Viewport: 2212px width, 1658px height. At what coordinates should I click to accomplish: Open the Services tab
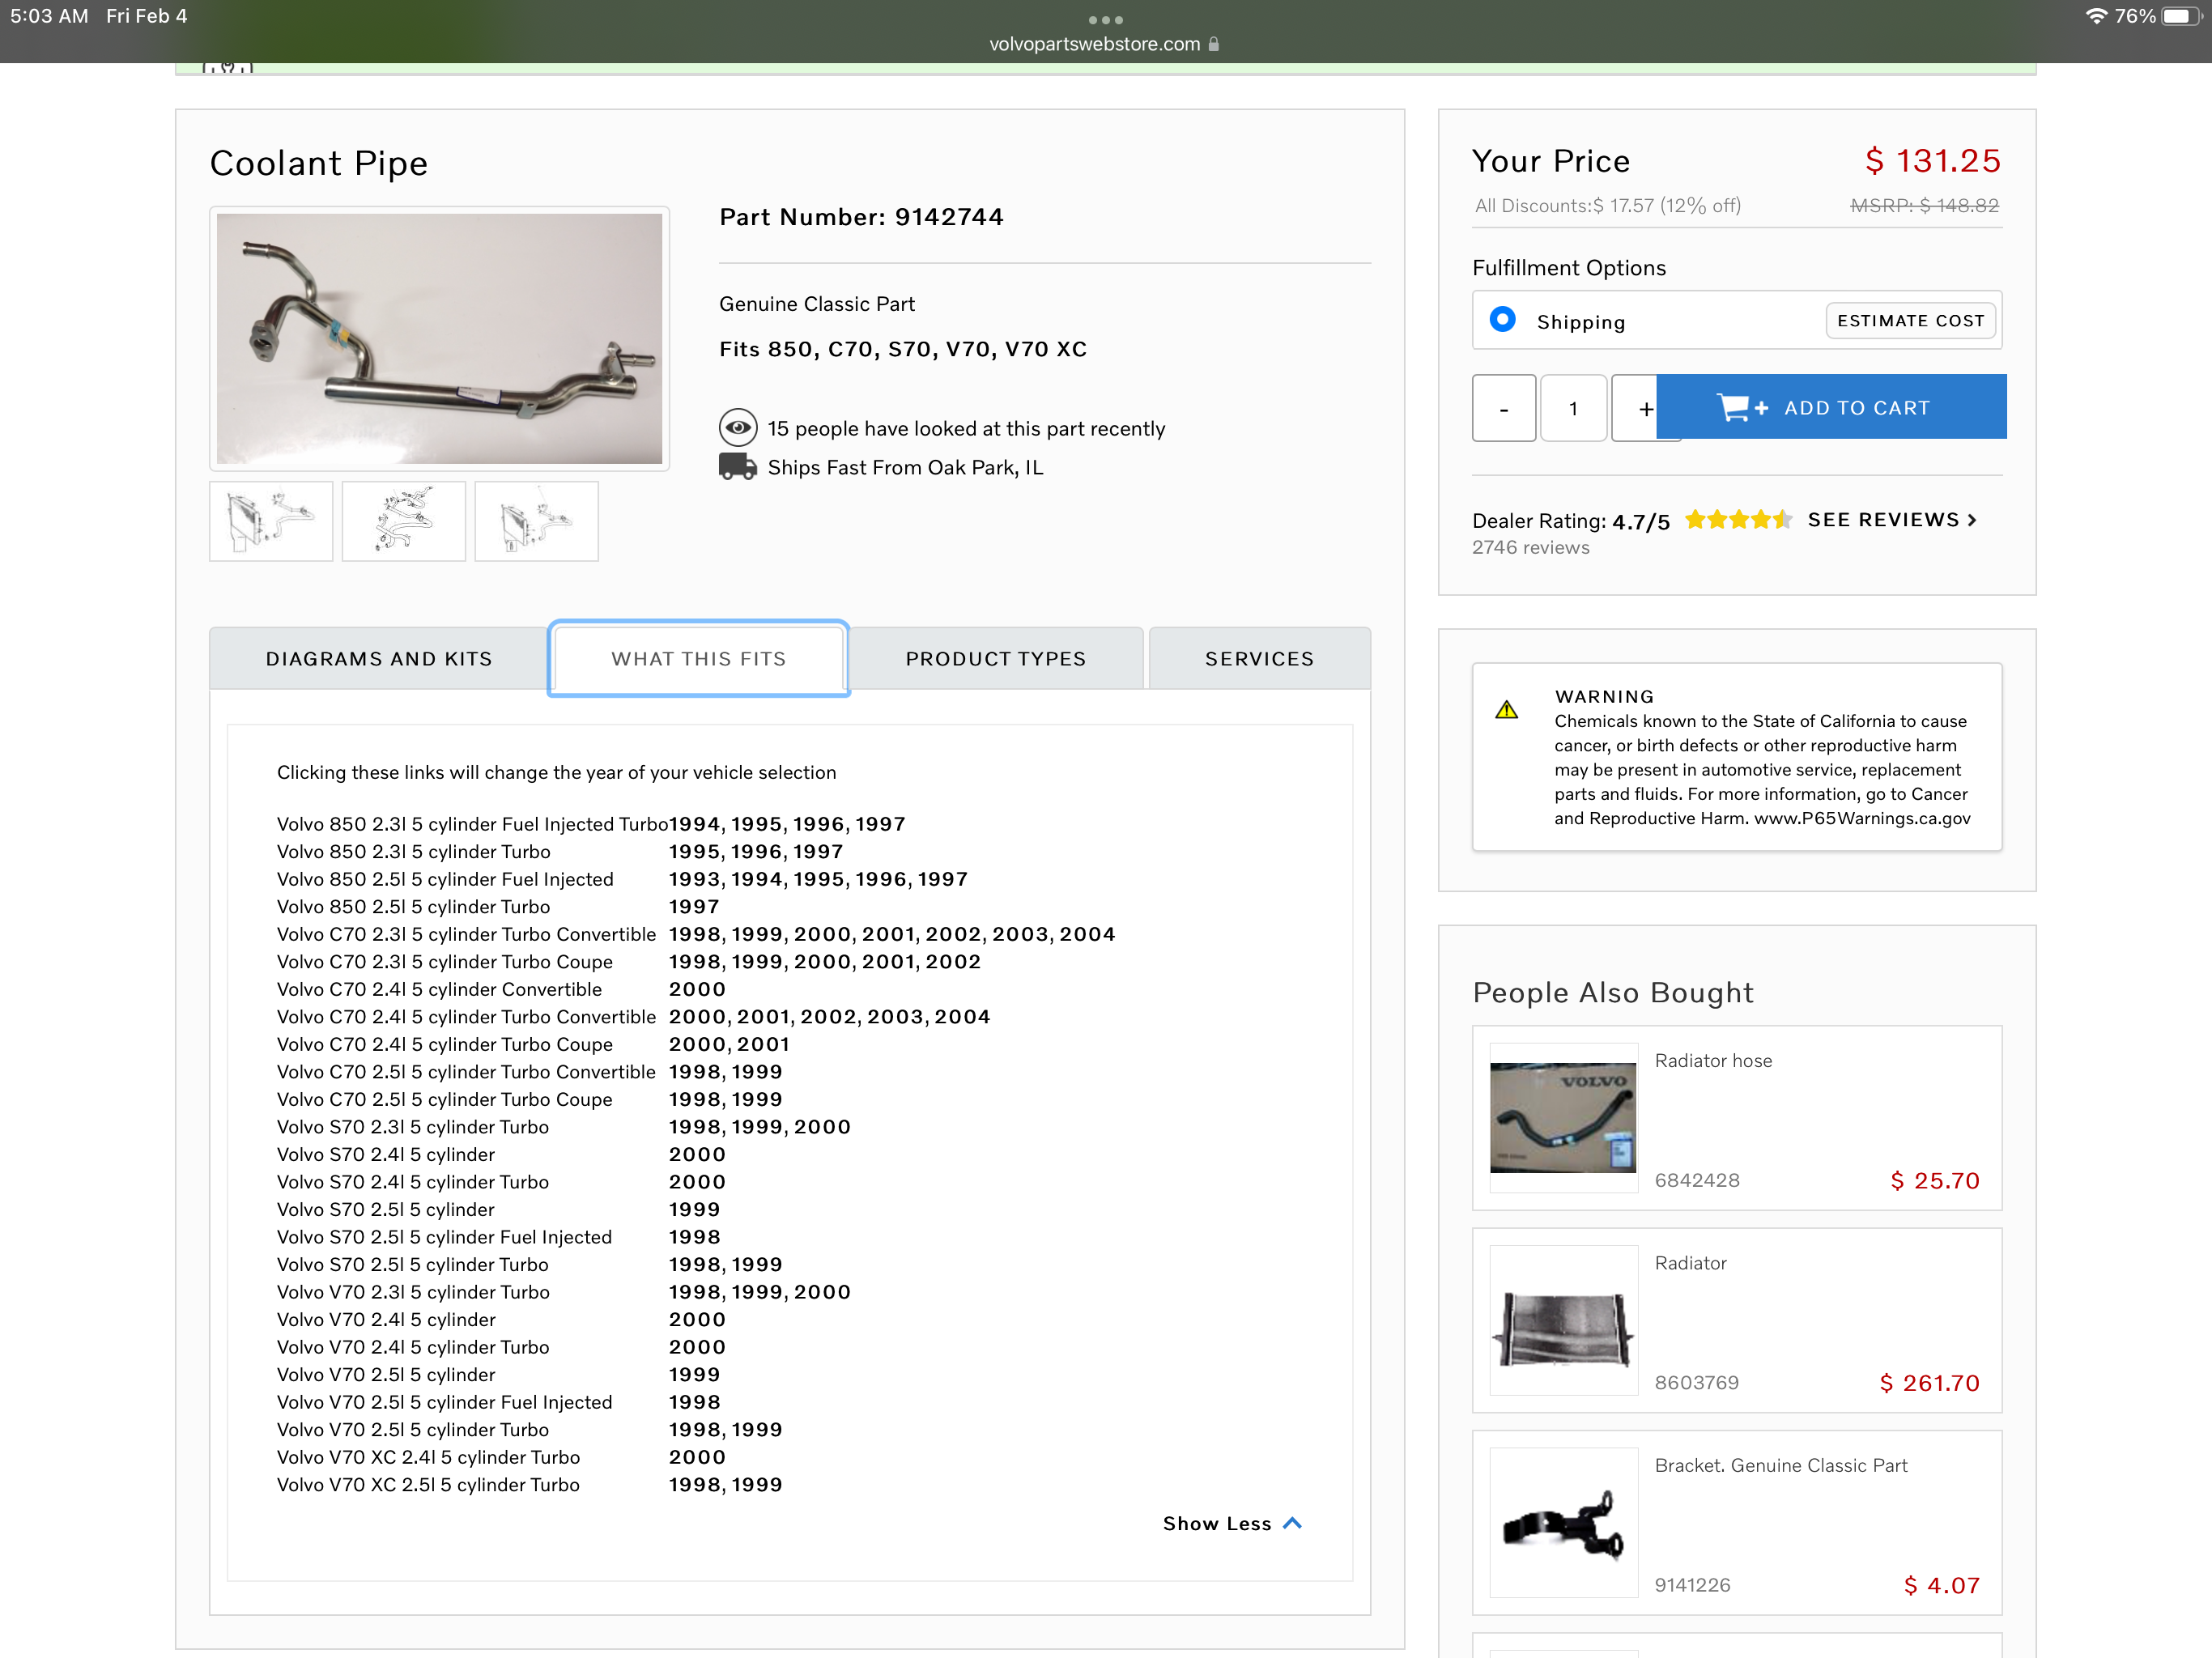point(1259,659)
